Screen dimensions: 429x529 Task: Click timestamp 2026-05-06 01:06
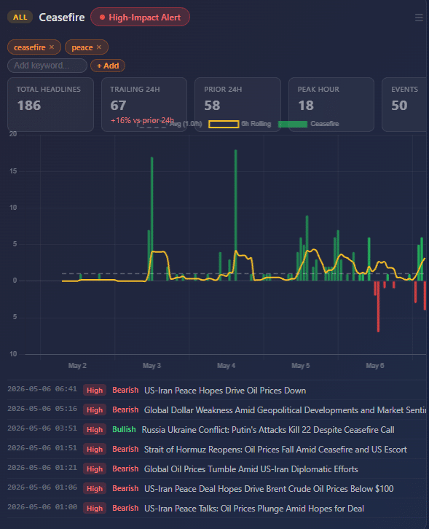[x=42, y=487]
